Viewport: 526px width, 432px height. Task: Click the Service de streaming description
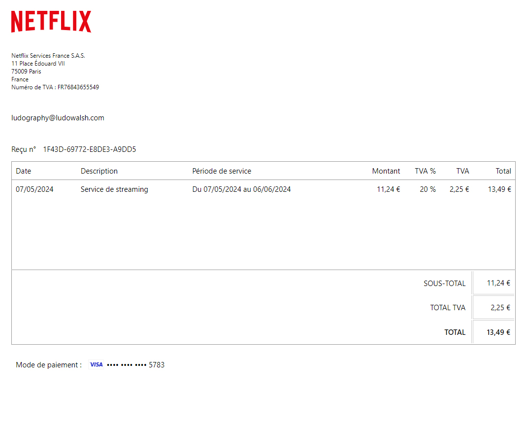(114, 189)
